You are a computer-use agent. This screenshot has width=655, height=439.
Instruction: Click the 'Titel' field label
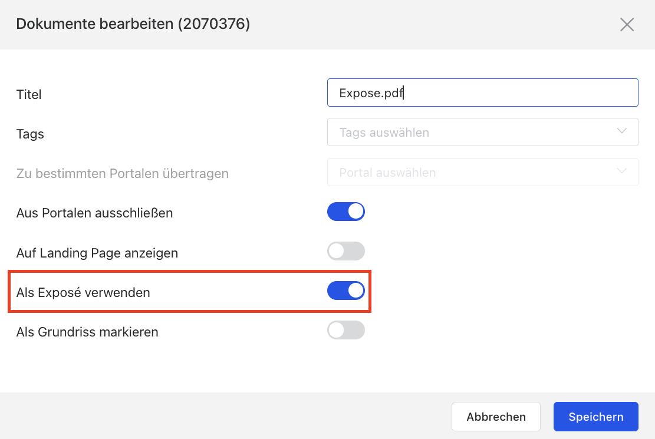click(29, 94)
